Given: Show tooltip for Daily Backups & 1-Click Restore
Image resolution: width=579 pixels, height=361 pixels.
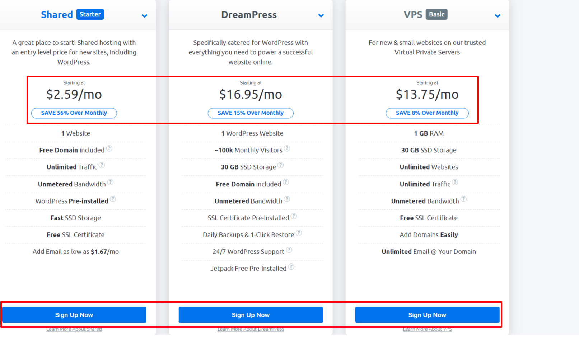Looking at the screenshot, I should click(x=299, y=233).
